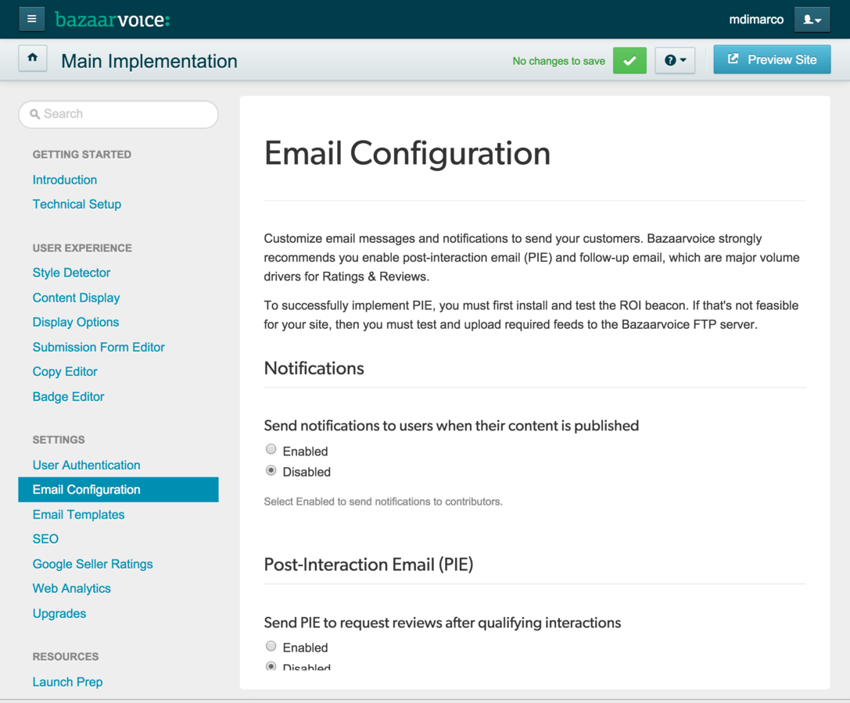
Task: Open Google Seller Ratings
Action: 93,564
